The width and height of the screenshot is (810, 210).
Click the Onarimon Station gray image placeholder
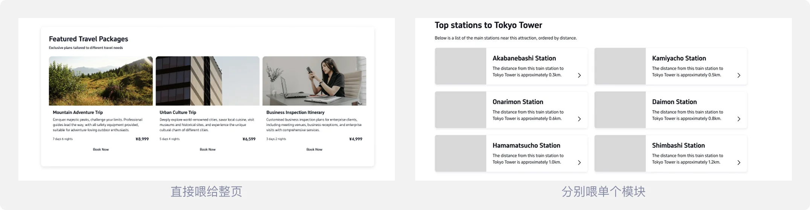tap(460, 110)
